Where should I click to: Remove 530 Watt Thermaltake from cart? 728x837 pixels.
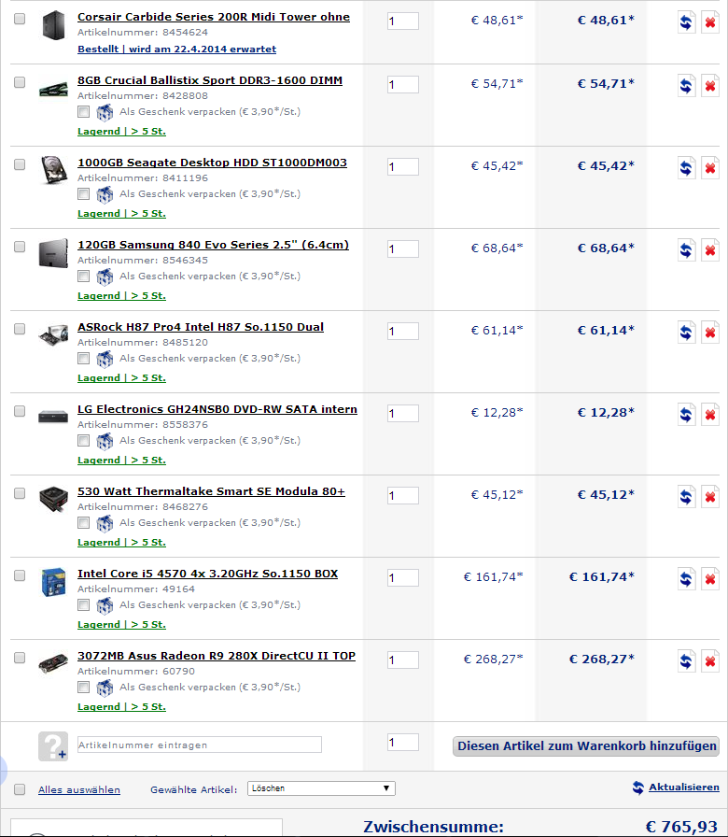pyautogui.click(x=710, y=497)
